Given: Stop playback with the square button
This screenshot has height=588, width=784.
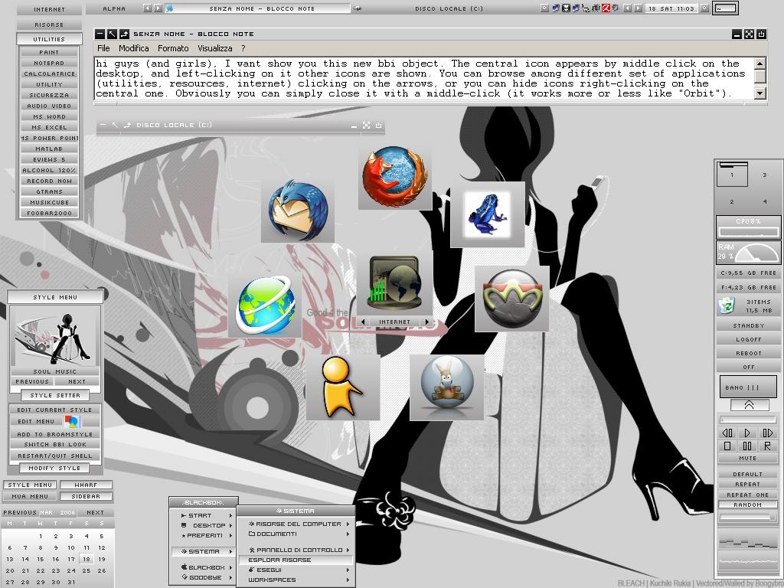Looking at the screenshot, I should coord(727,446).
